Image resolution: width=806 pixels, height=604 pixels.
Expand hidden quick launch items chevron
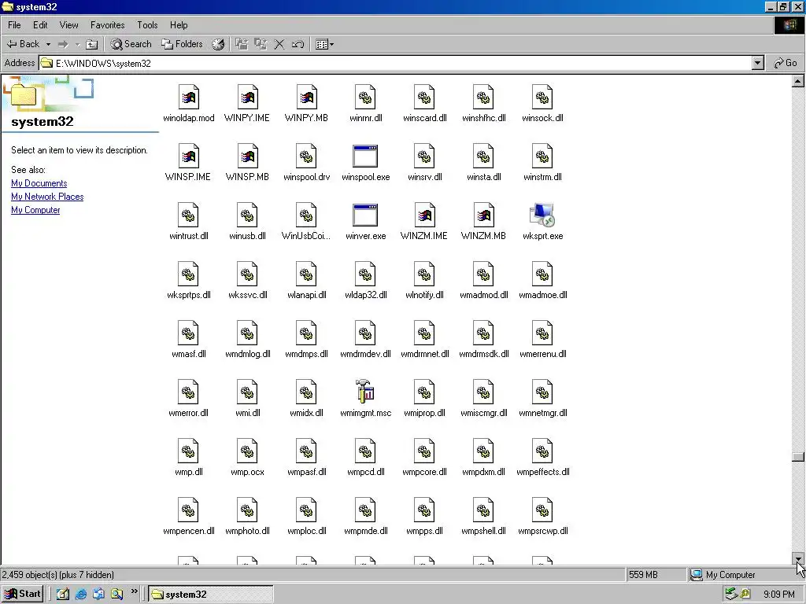(134, 591)
